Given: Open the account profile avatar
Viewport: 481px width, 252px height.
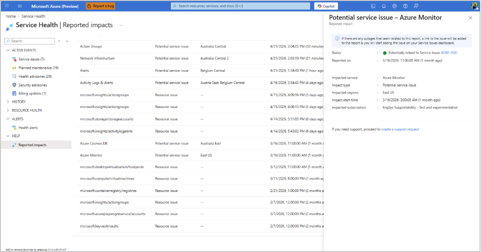Looking at the screenshot, I should point(474,6).
